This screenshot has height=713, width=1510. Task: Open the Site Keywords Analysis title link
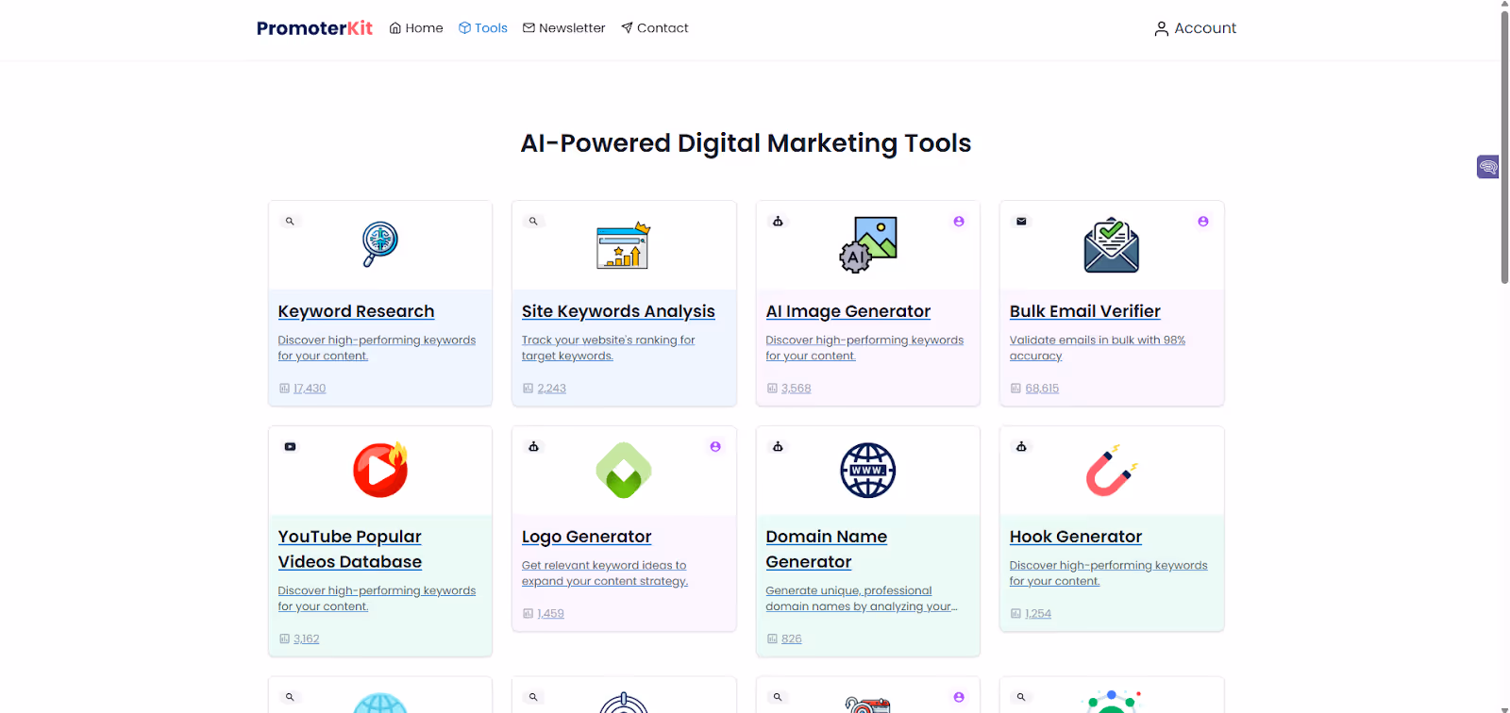tap(618, 311)
